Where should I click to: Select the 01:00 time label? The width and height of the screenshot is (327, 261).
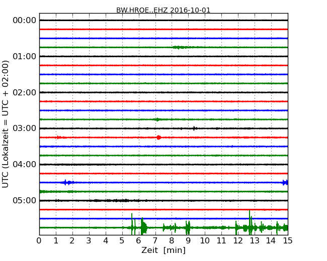(25, 56)
